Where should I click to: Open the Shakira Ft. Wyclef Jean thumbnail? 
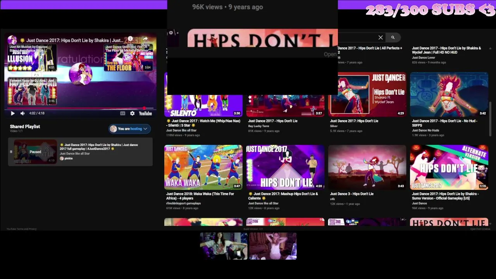[367, 95]
